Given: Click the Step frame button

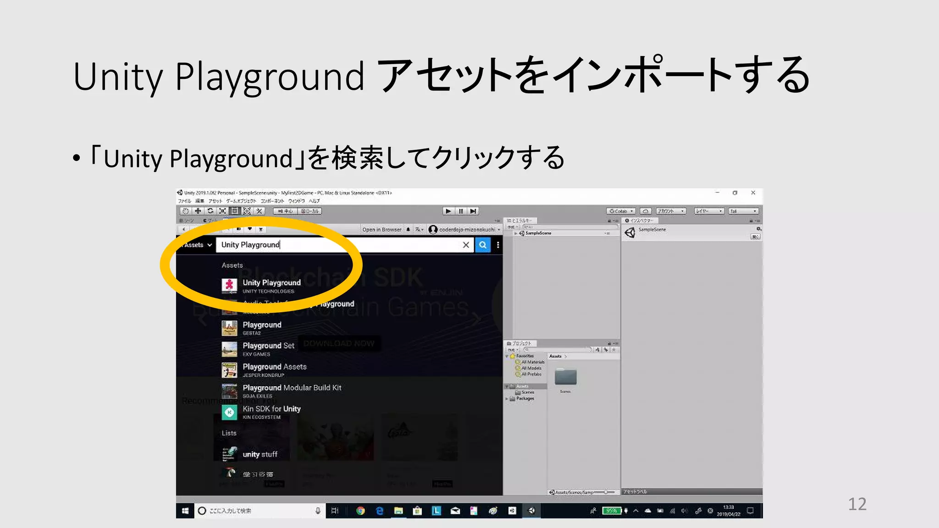Looking at the screenshot, I should (x=473, y=211).
